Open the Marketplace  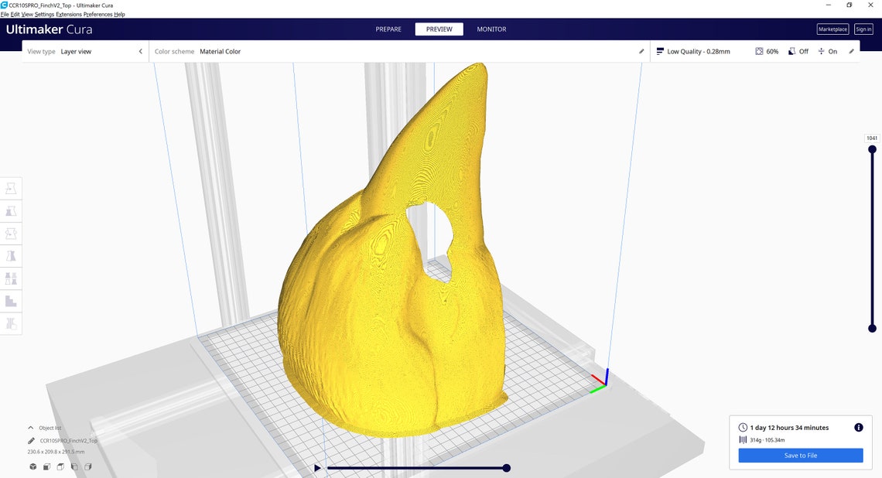click(x=832, y=29)
